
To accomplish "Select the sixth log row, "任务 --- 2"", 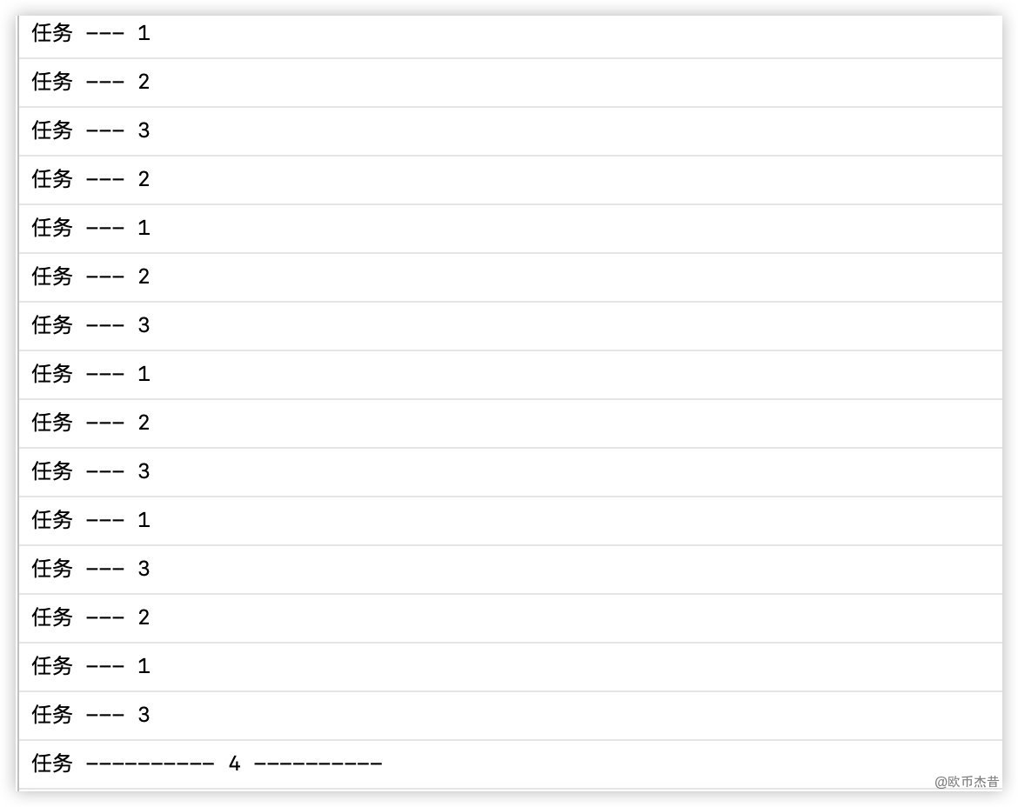I will click(90, 277).
